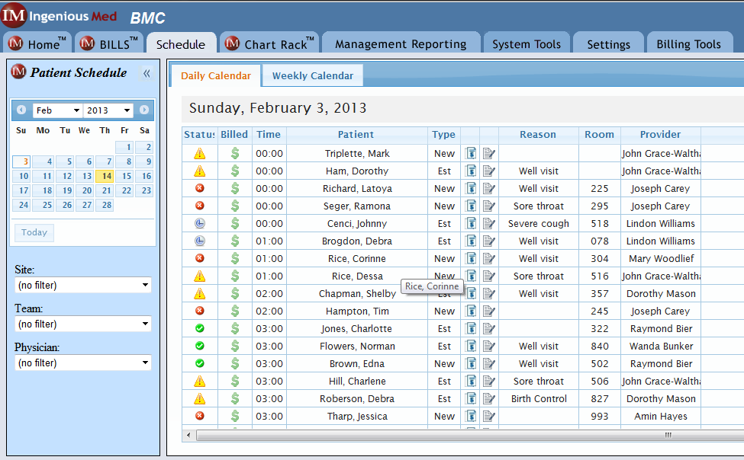Image resolution: width=744 pixels, height=460 pixels.
Task: Click patient name Roberson, Debra
Action: [357, 399]
